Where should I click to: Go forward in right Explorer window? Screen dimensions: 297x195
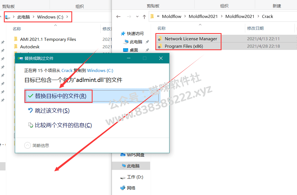point(129,17)
